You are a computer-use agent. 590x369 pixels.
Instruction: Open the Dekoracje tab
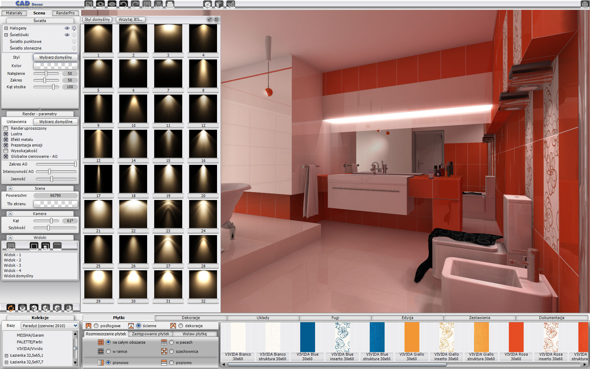pos(191,318)
